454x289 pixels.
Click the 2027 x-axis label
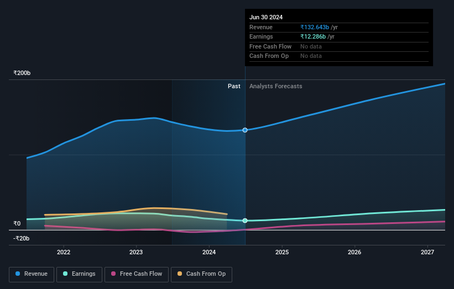[427, 252]
